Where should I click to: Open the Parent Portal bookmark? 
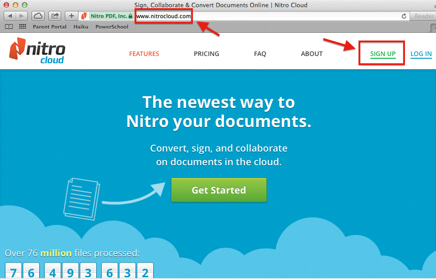pos(50,27)
